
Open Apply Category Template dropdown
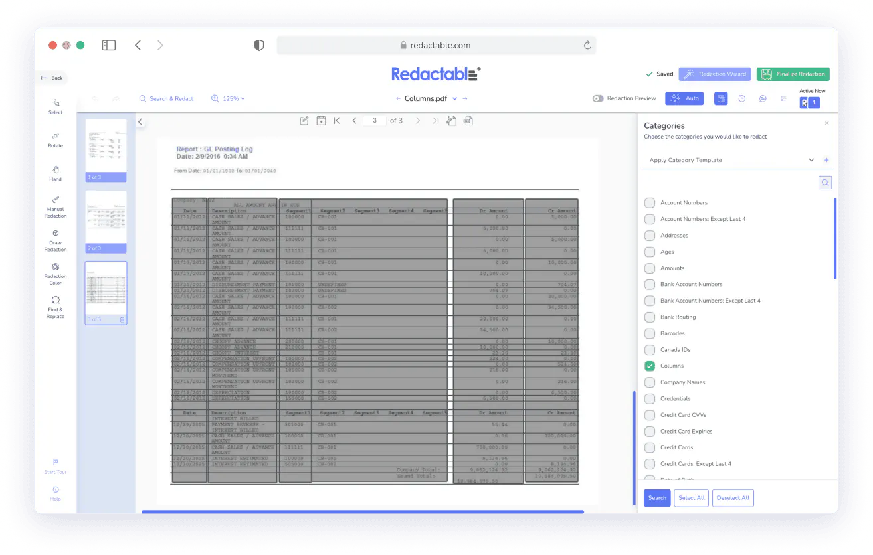[731, 160]
